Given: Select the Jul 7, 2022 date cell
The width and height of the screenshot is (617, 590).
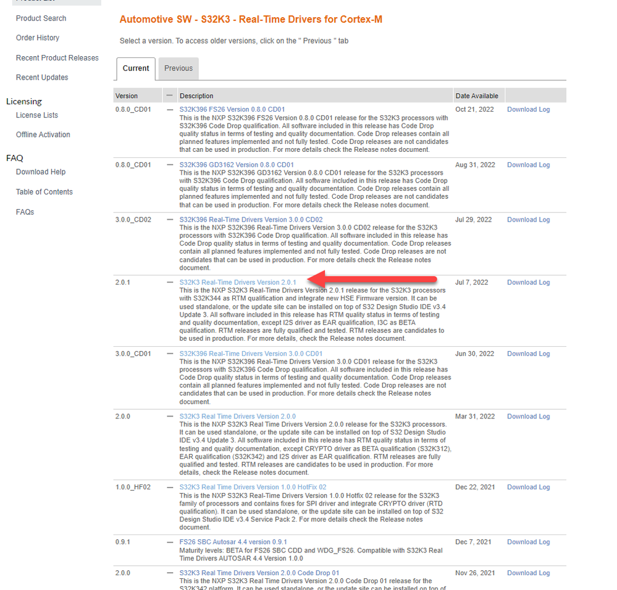Looking at the screenshot, I should coord(471,282).
